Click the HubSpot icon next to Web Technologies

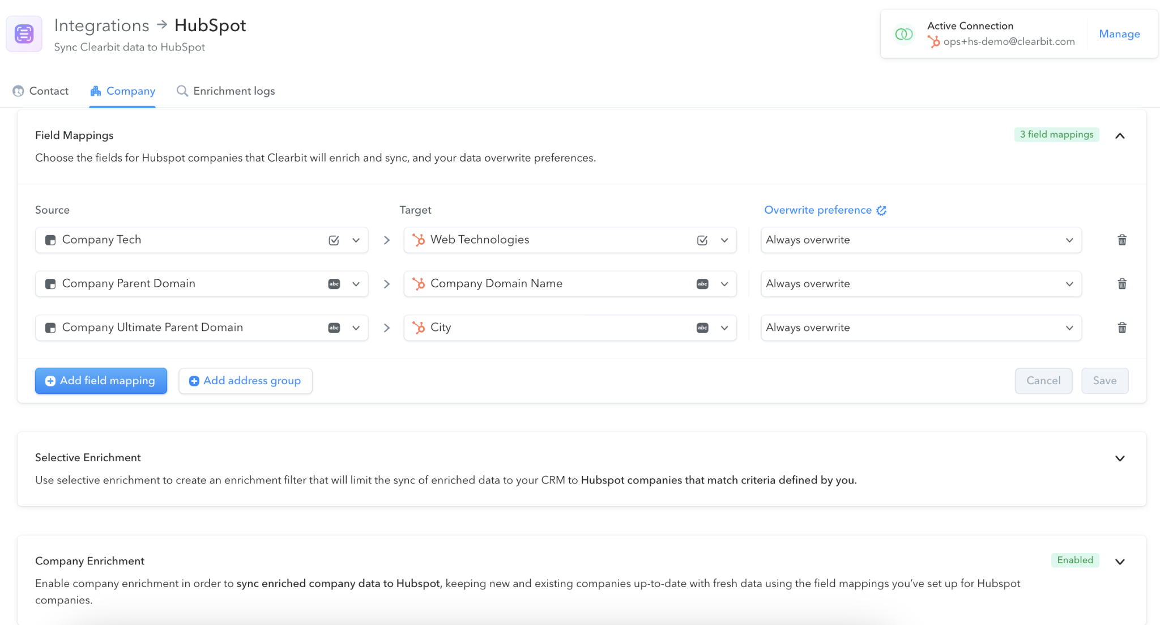(419, 240)
